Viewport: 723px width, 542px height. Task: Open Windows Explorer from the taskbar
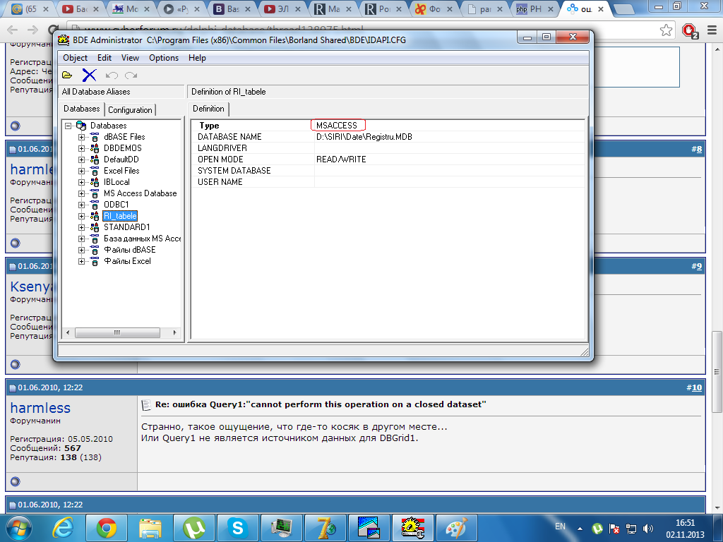pos(150,528)
